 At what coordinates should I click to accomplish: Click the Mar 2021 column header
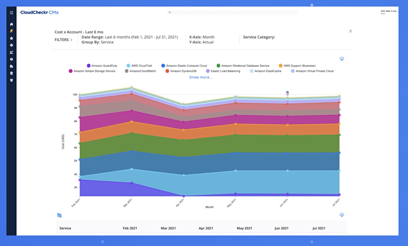(x=168, y=228)
